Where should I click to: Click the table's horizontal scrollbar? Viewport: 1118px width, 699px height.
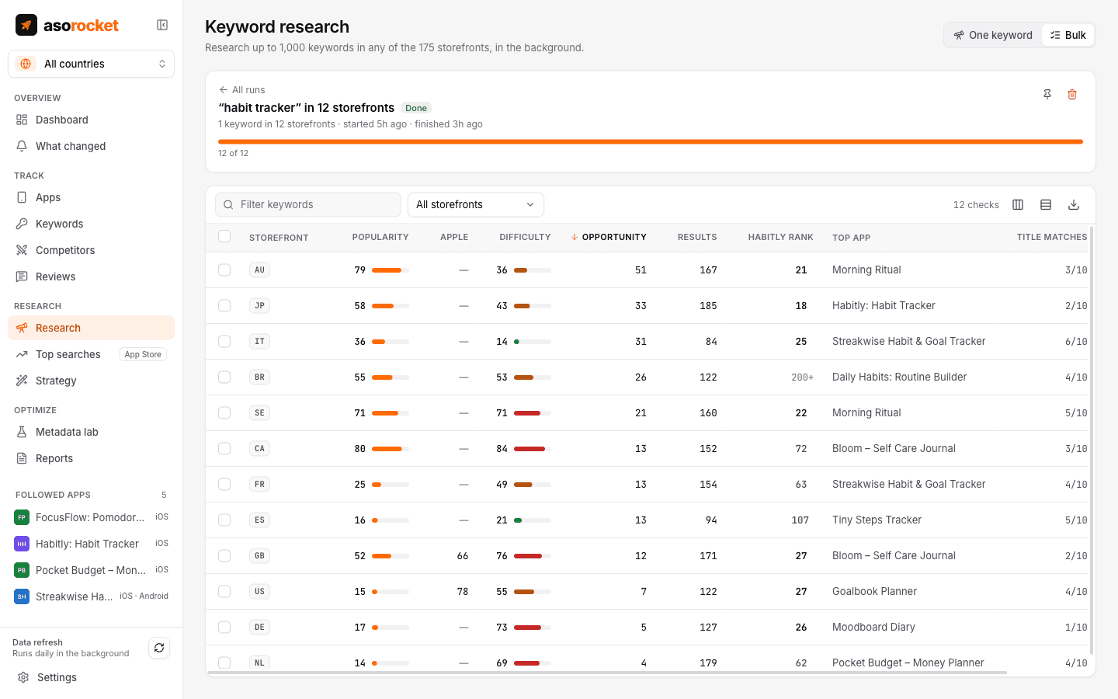pos(608,673)
